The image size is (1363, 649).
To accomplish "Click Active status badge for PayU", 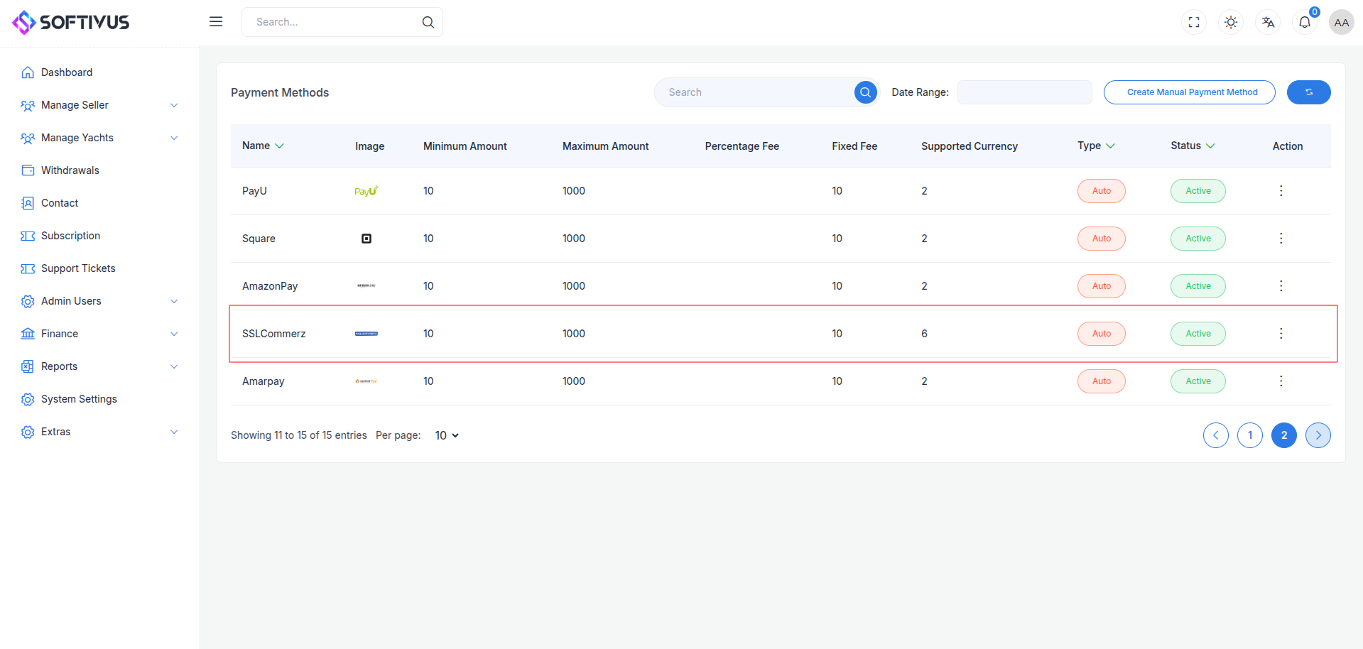I will pyautogui.click(x=1198, y=191).
